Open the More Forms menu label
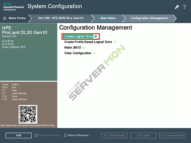This screenshot has height=143, width=191. click(x=17, y=18)
